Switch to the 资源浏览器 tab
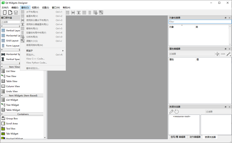 [x=210, y=137]
